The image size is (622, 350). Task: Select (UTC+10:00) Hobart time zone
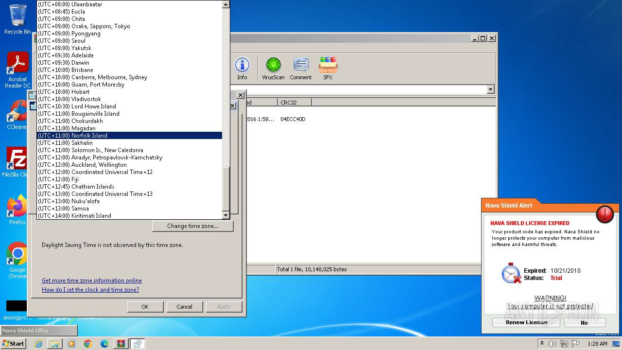point(130,92)
